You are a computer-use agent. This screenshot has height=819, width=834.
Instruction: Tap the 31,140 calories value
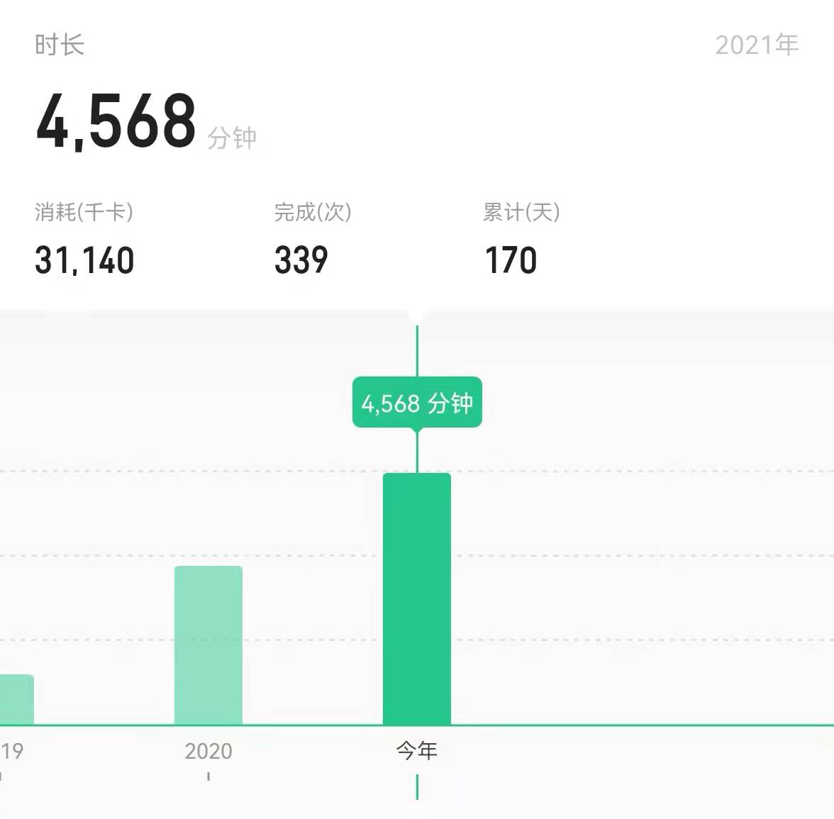tap(84, 260)
